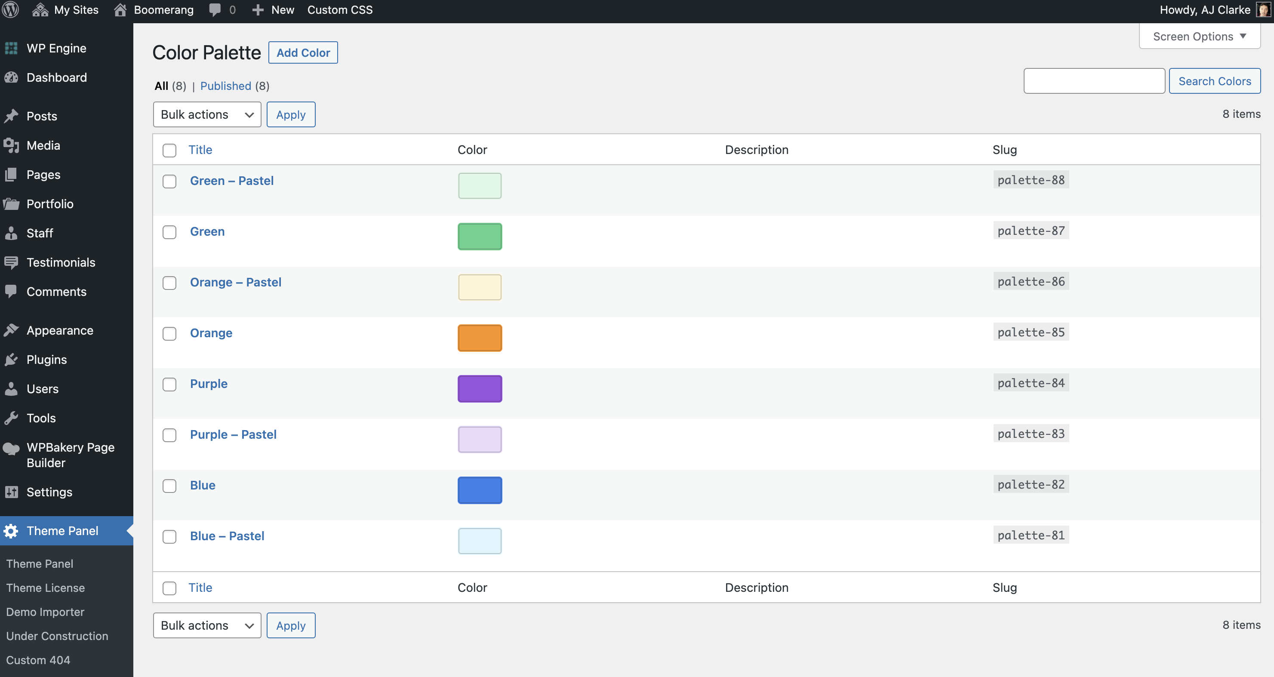This screenshot has width=1274, height=677.
Task: Check the select-all checkbox in the table header
Action: (x=169, y=151)
